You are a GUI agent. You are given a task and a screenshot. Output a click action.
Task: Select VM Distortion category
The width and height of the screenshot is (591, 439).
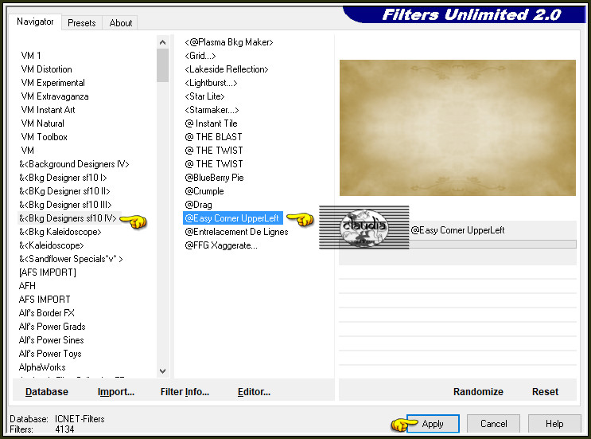pyautogui.click(x=46, y=69)
